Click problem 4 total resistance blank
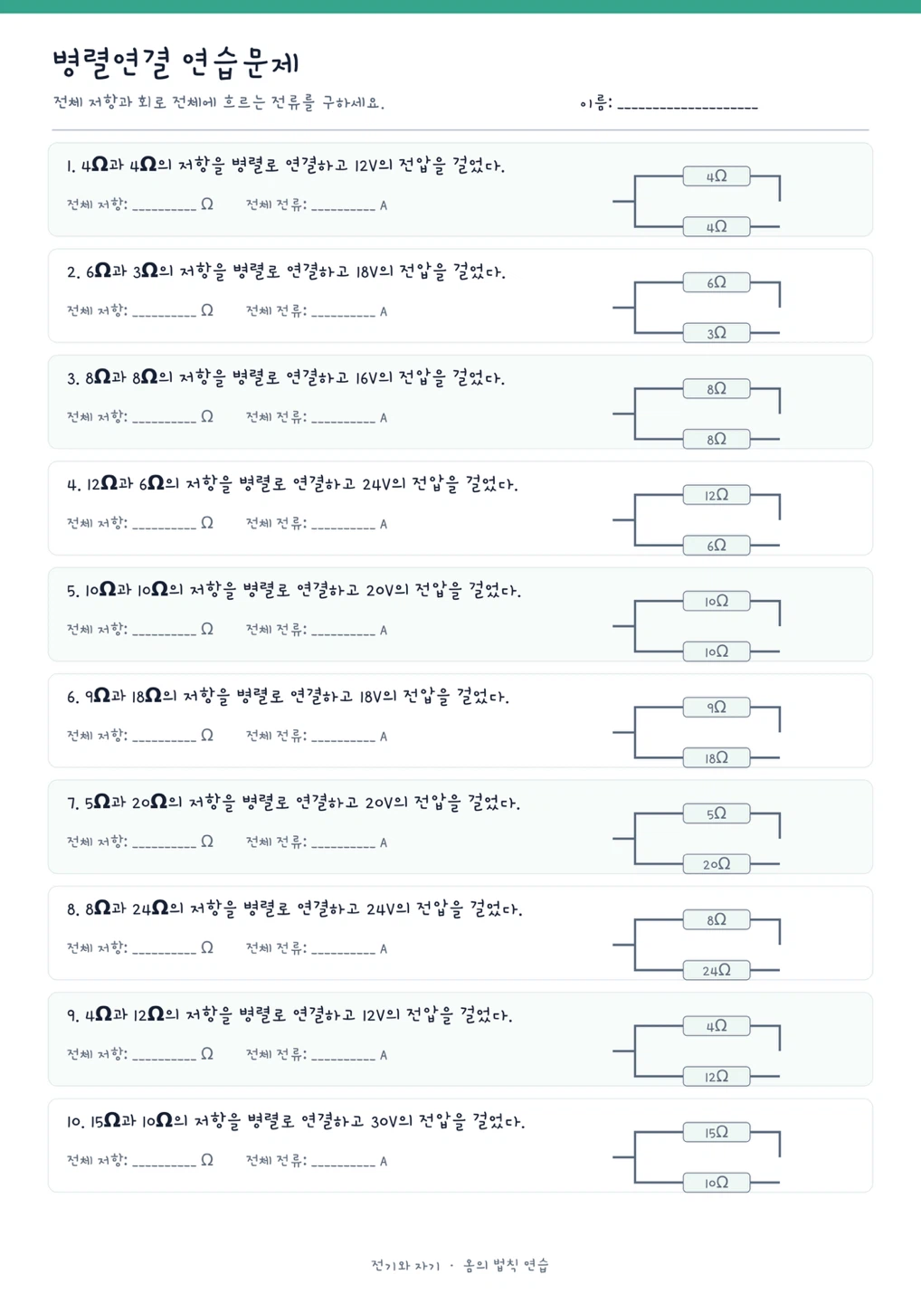The image size is (921, 1303). click(x=165, y=525)
